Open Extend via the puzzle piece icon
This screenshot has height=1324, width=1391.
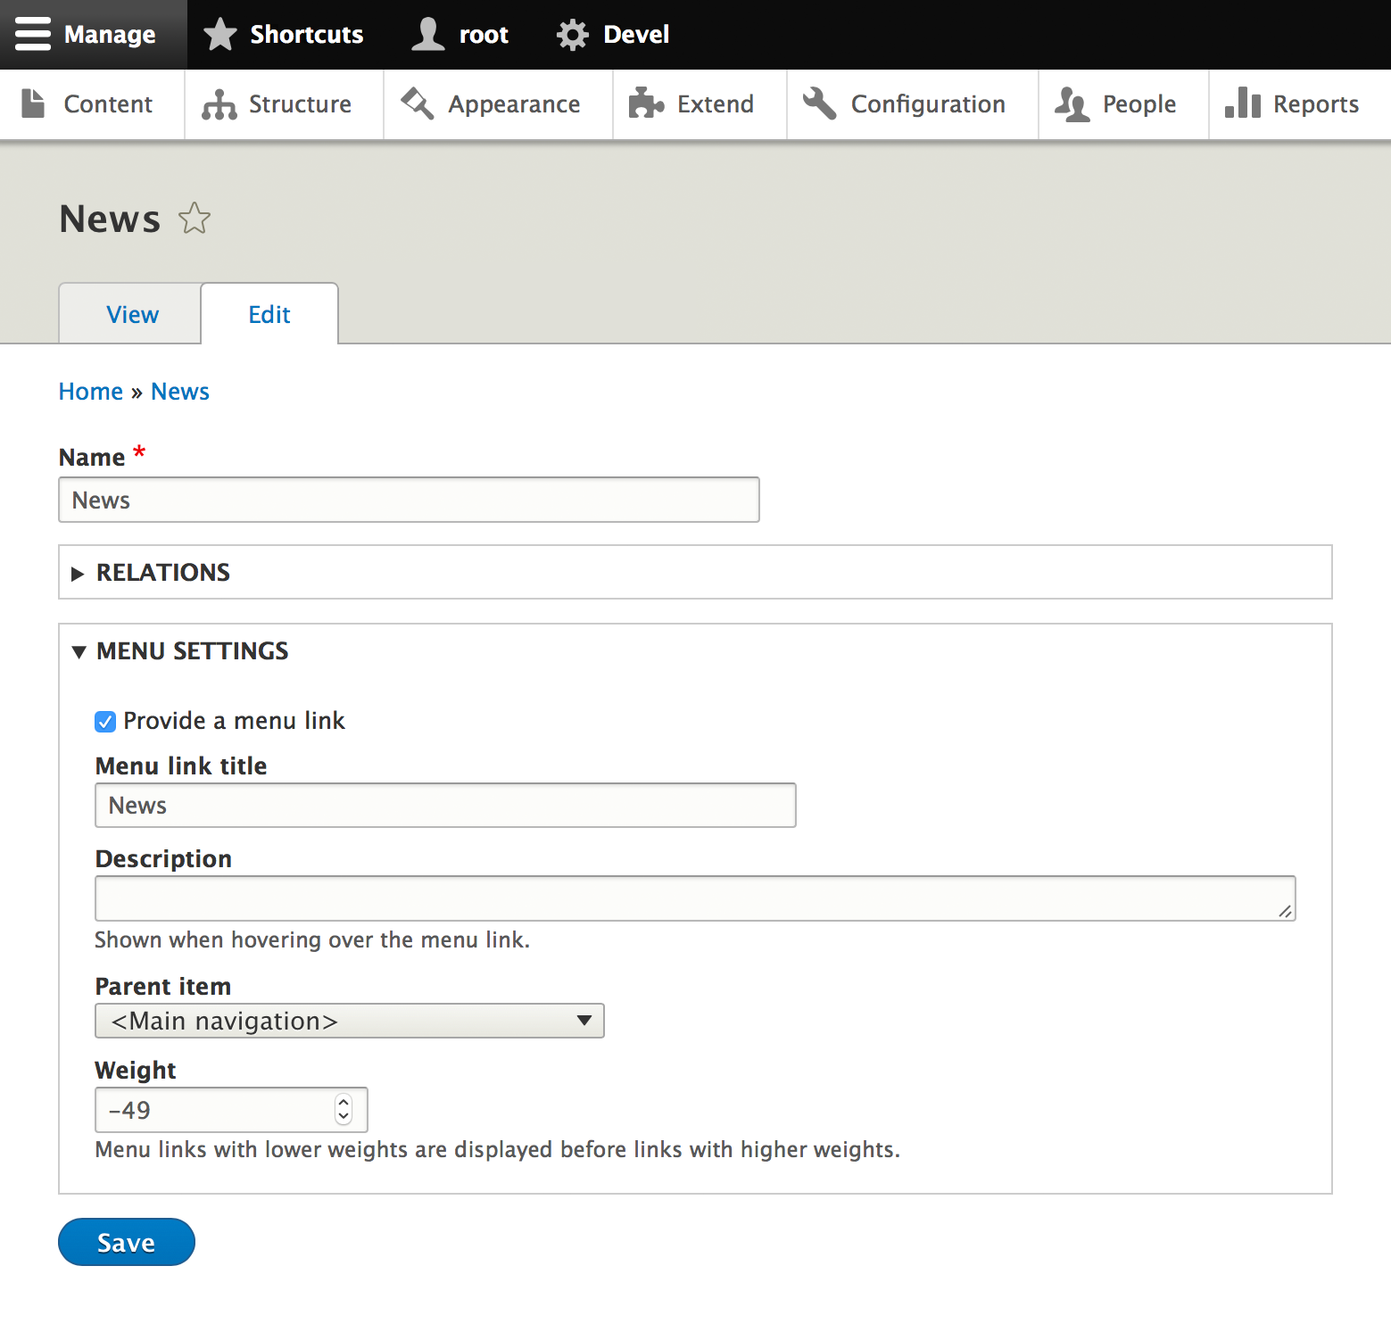click(647, 103)
